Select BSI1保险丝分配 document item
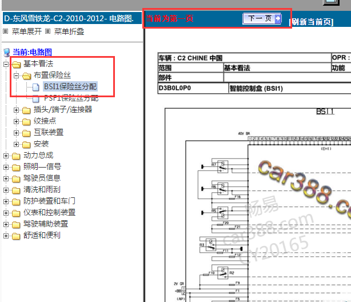This screenshot has height=302, width=351. point(70,86)
